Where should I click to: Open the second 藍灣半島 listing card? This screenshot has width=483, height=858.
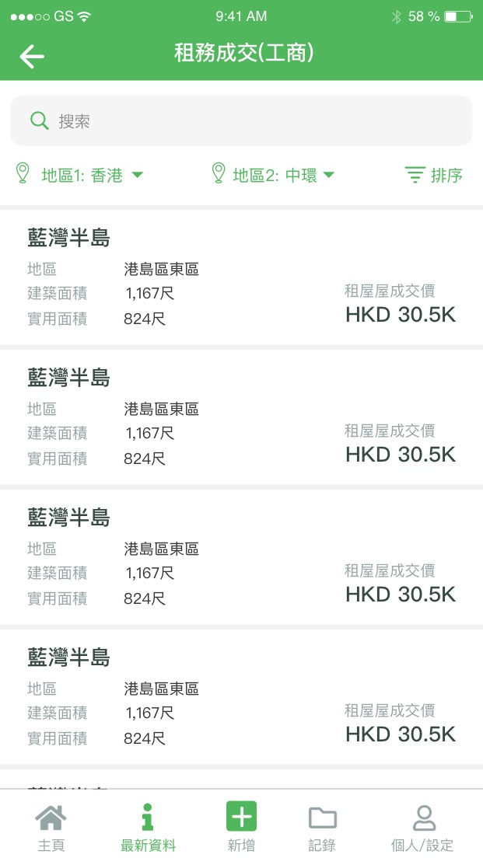pos(241,417)
